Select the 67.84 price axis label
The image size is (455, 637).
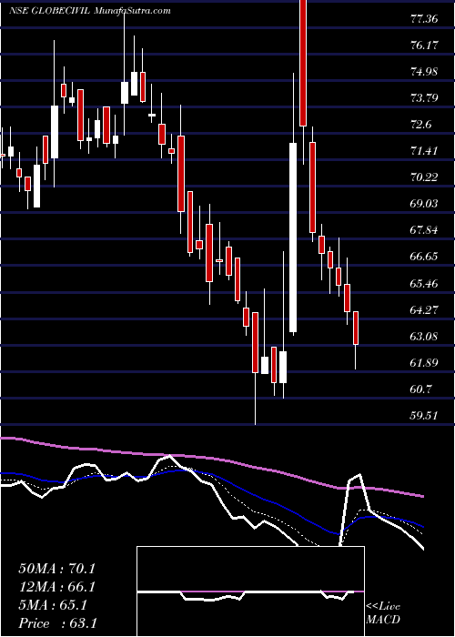[424, 230]
